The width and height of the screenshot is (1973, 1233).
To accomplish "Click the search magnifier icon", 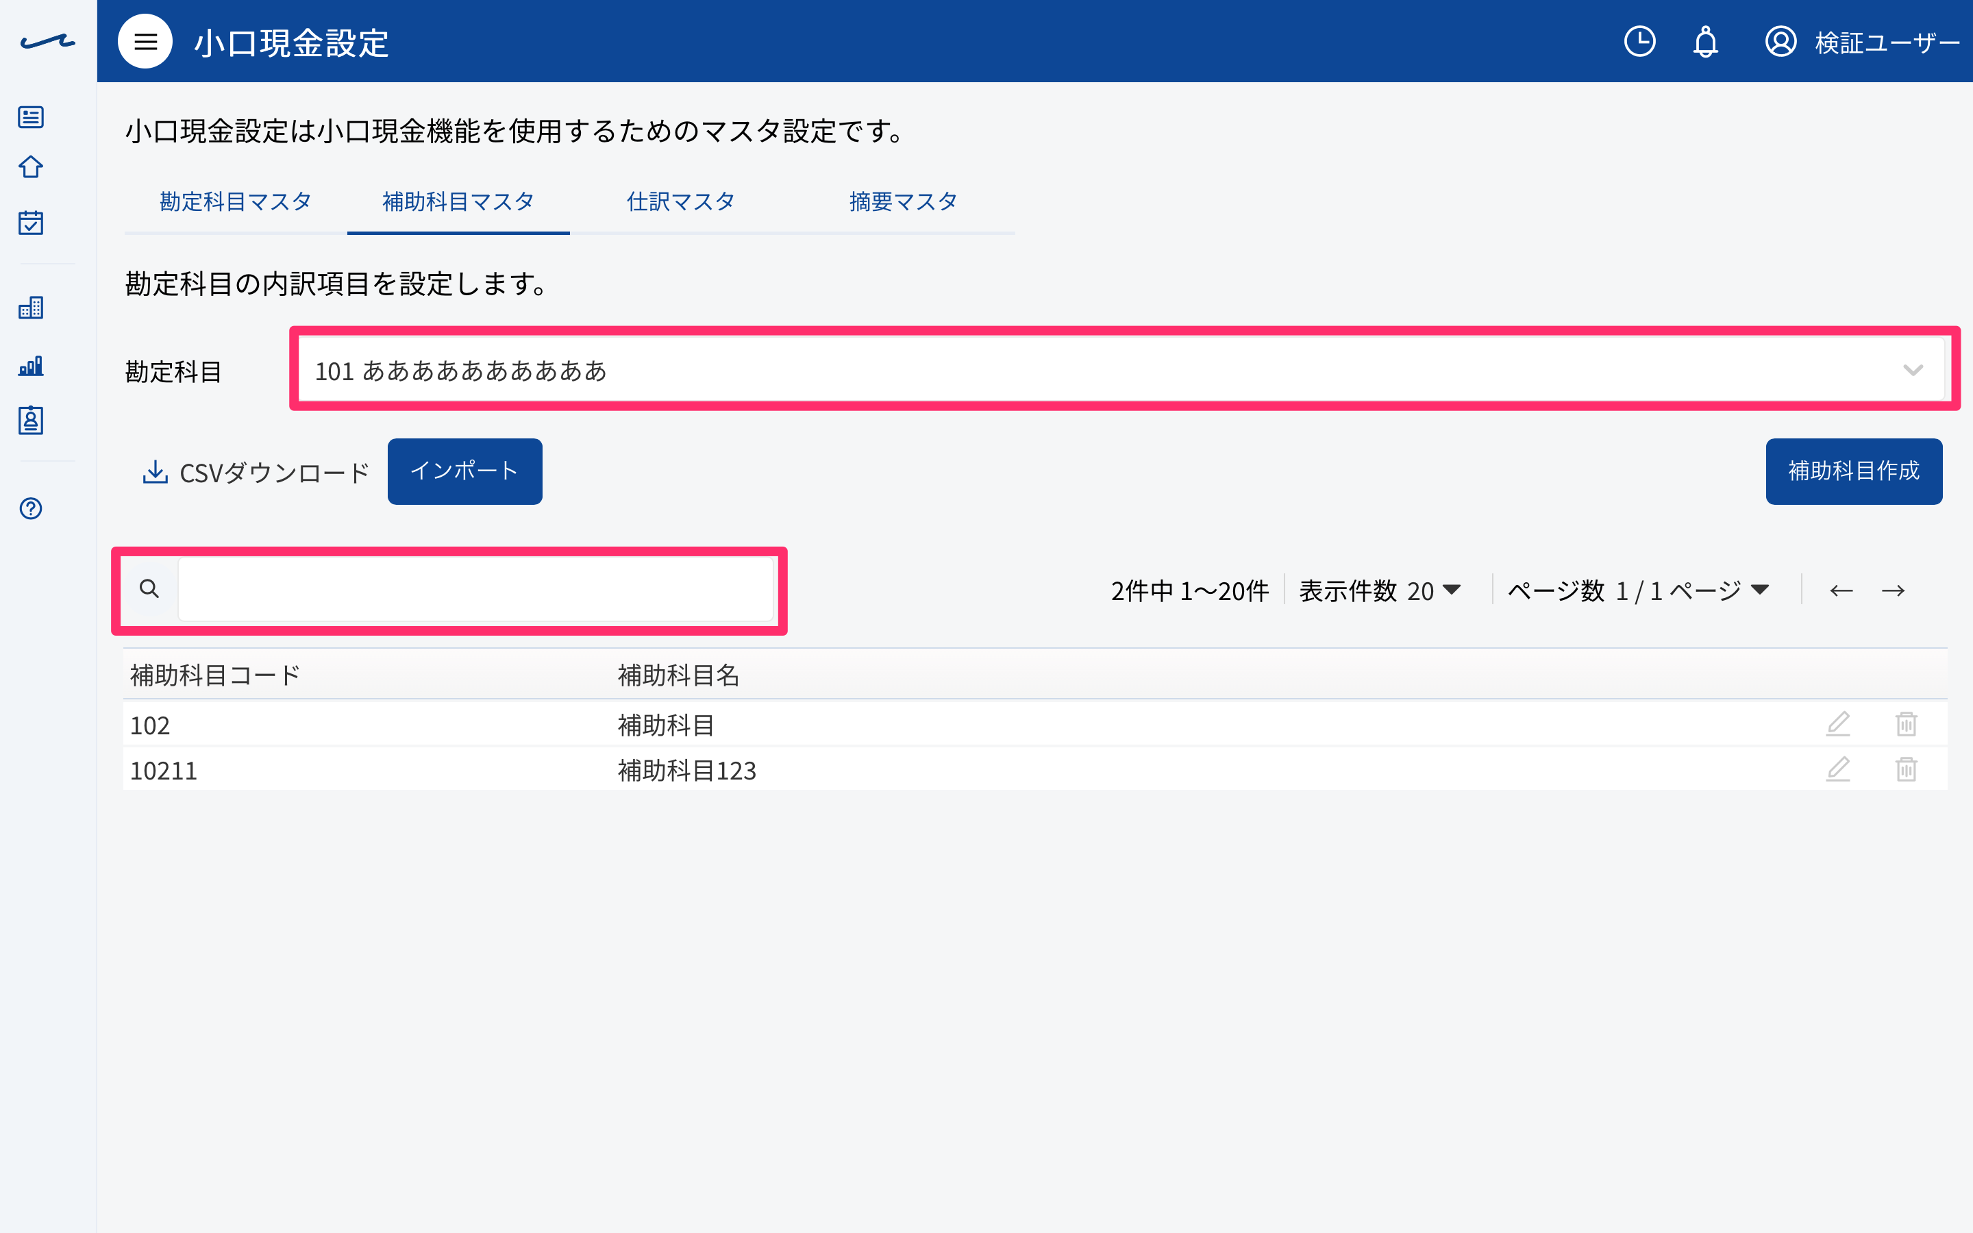I will pos(149,589).
